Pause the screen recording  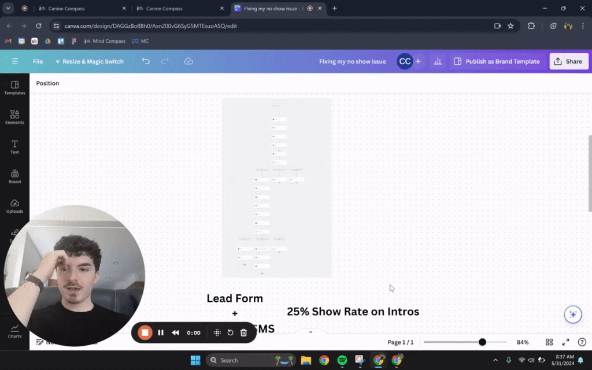[x=161, y=332]
